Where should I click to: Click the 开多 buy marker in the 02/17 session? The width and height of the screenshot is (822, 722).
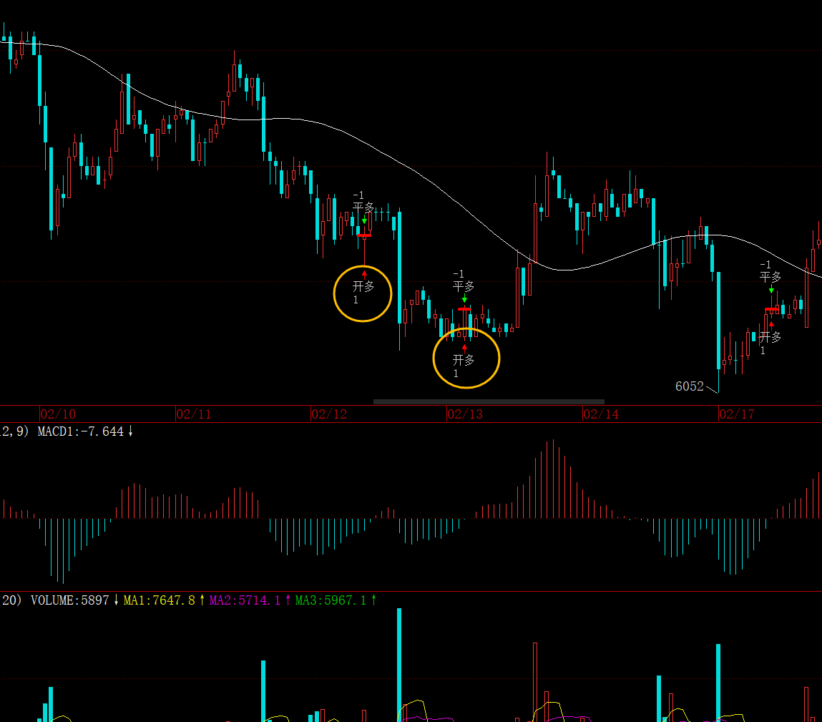point(770,336)
